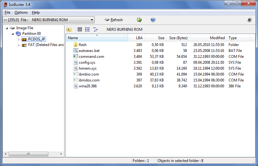Click the himem.sys file icon
Image resolution: width=258 pixels, height=166 pixels.
[x=76, y=68]
